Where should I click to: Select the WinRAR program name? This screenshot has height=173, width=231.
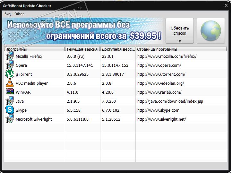click(x=23, y=92)
